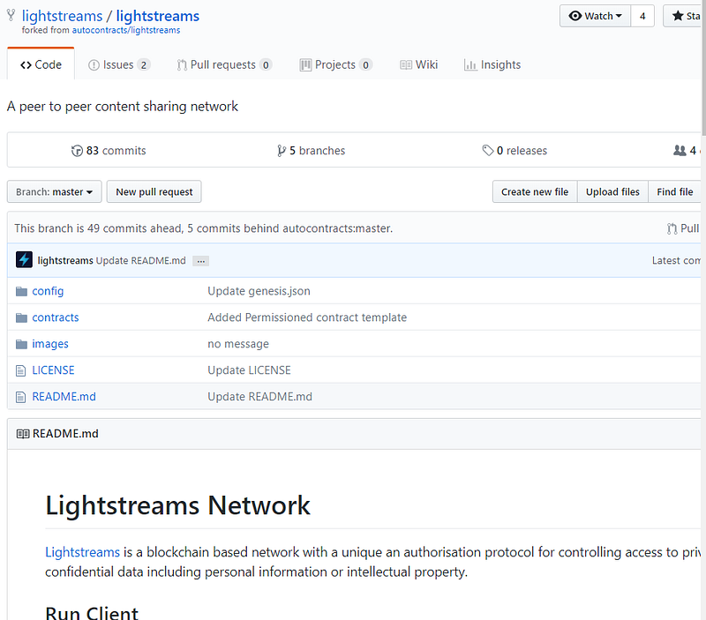Click the Latest commit label
706x620 pixels.
(x=676, y=260)
